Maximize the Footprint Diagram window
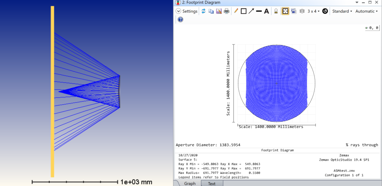Screen dimensions: 382x186 coord(370,3)
